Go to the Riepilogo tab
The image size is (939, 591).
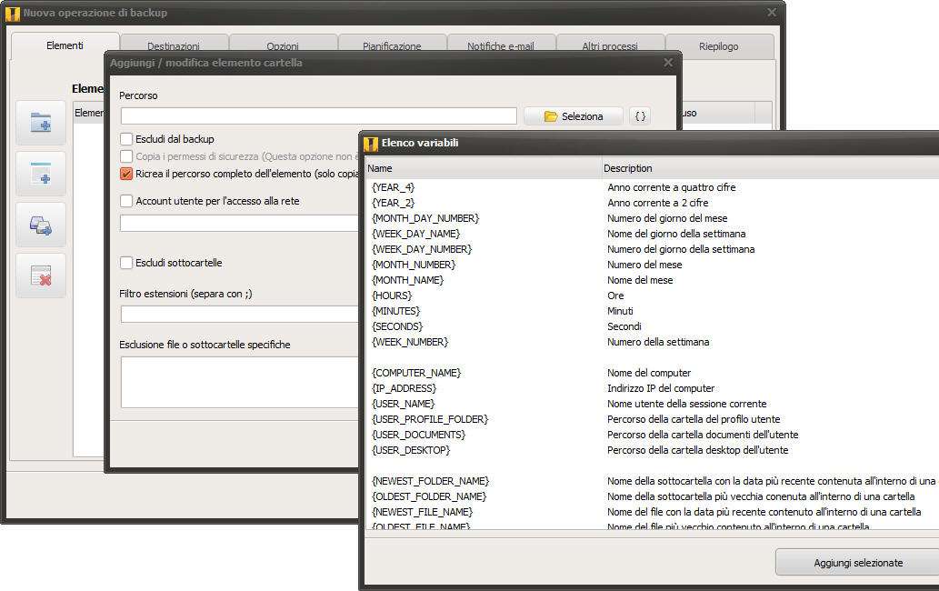[719, 46]
